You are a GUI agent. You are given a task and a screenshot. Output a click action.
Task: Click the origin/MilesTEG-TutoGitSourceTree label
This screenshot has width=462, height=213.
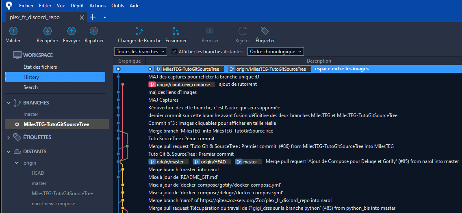click(269, 69)
